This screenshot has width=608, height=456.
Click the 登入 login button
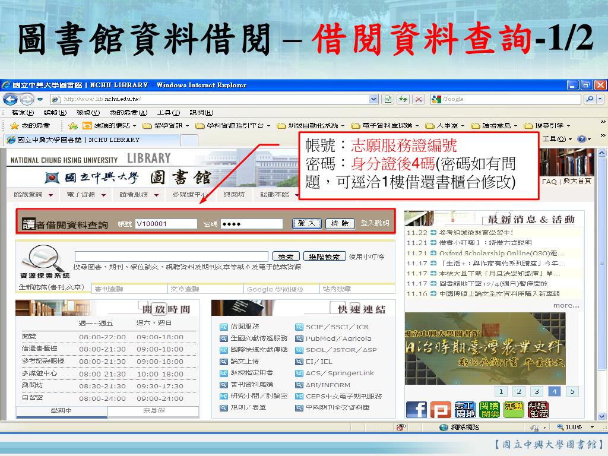(307, 224)
